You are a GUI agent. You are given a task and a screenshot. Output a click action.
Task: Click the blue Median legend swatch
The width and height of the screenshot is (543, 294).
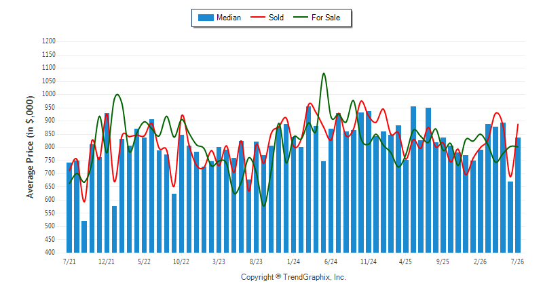point(206,18)
